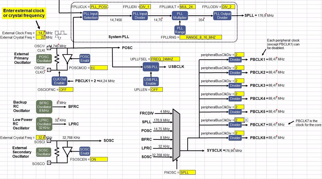Select the PLL Input Selection block
Screen dimensions: 322x179
click(91, 16)
